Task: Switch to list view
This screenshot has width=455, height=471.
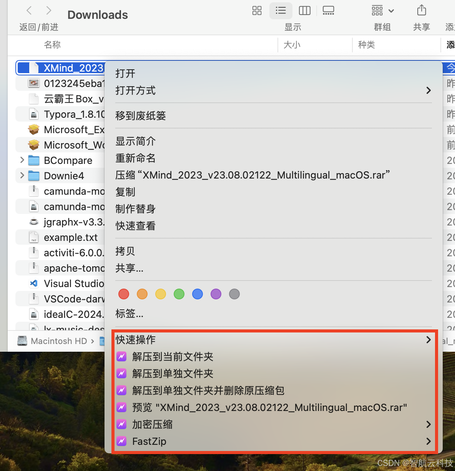Action: click(x=281, y=10)
